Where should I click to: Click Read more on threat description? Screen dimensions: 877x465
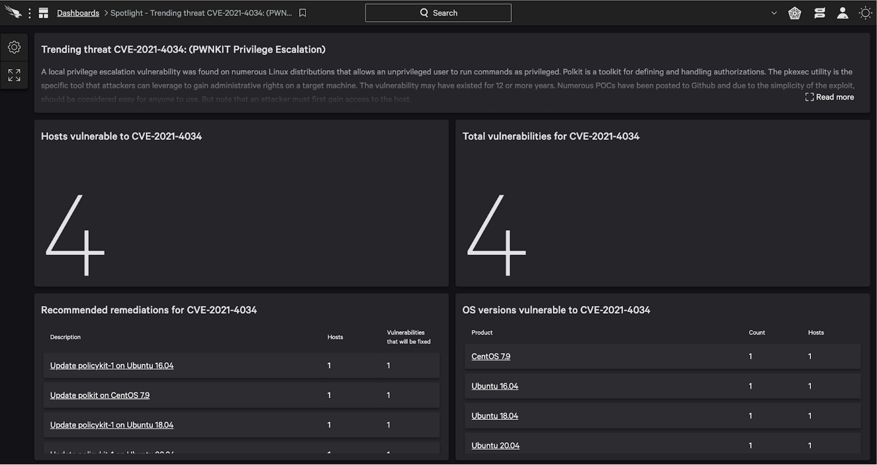830,97
